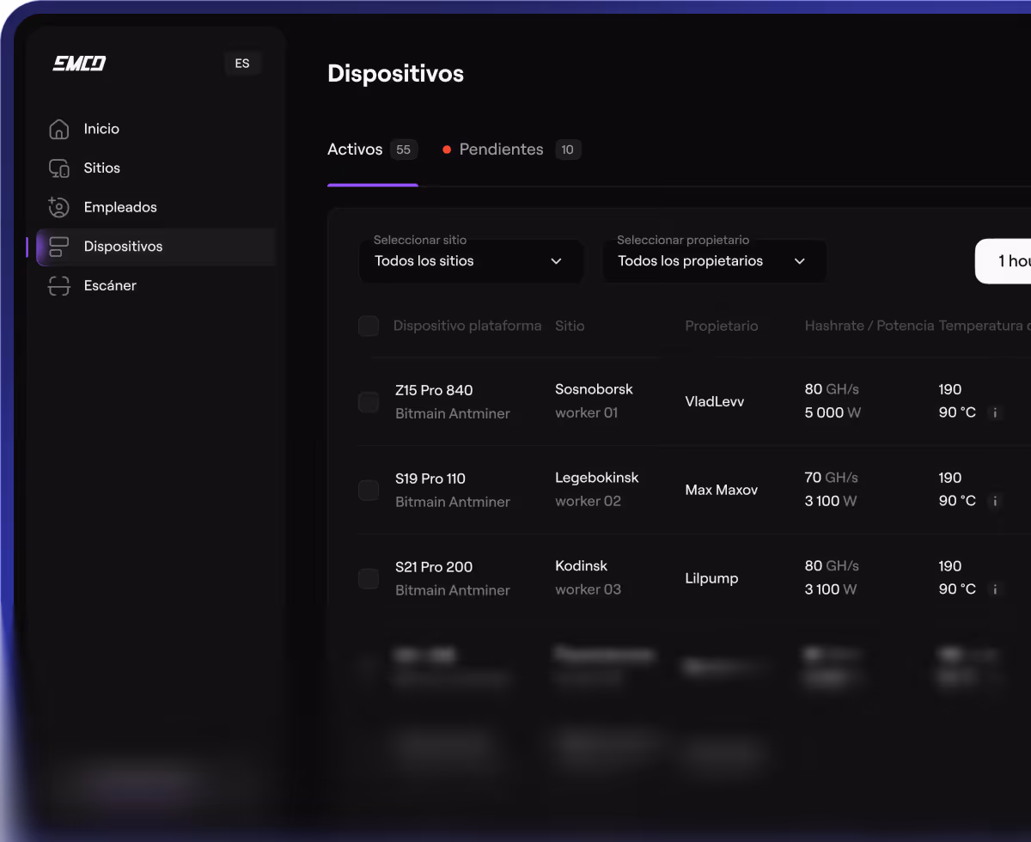Viewport: 1031px width, 842px height.
Task: Click the Kodinsk site cell
Action: pos(581,566)
